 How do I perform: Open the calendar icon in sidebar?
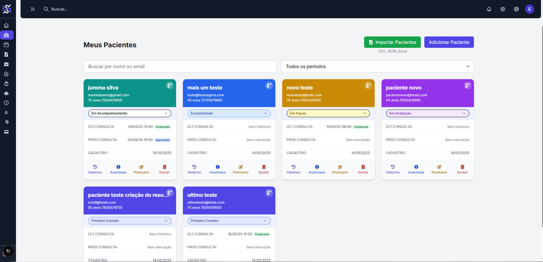pos(6,45)
